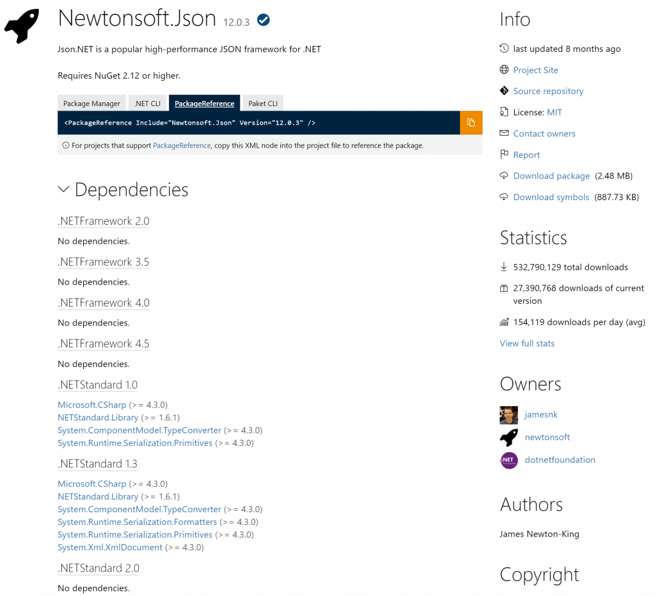
Task: Click the PackageReference link in info note
Action: pos(182,145)
